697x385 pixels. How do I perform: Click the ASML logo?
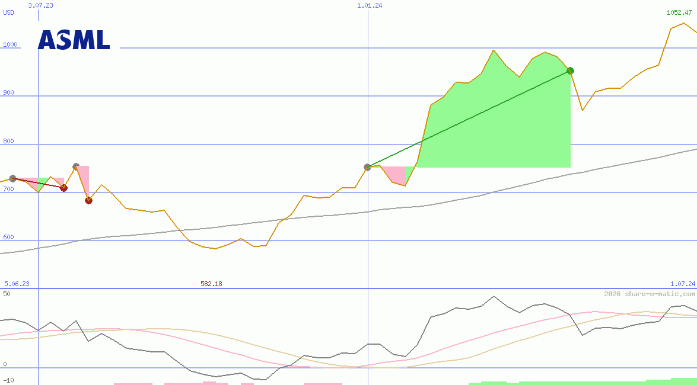74,40
